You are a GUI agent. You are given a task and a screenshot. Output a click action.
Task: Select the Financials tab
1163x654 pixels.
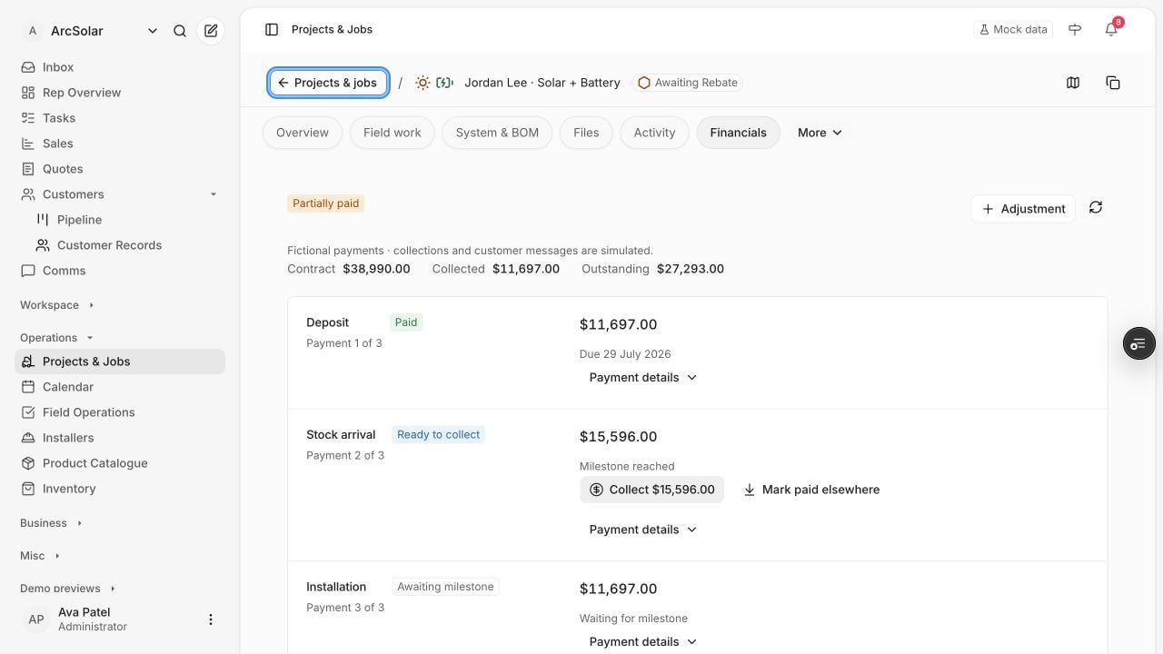(x=738, y=133)
